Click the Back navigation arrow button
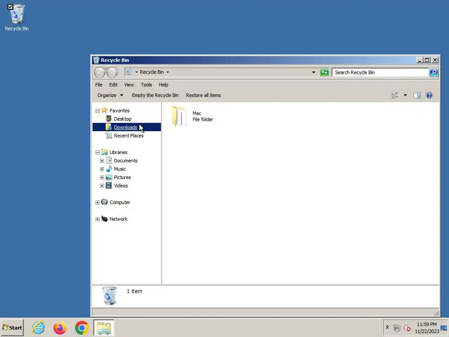 point(100,72)
